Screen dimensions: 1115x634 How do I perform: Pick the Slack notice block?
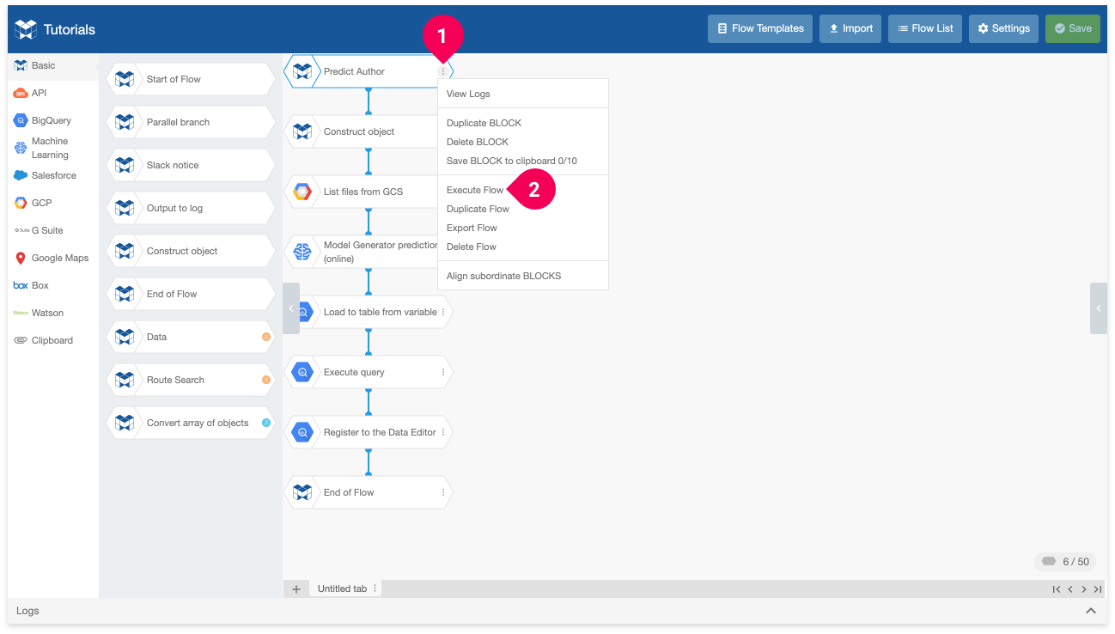click(191, 165)
